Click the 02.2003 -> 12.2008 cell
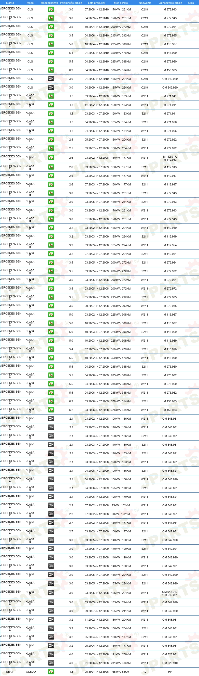Screen dimensions: 199x676 [x=97, y=654]
